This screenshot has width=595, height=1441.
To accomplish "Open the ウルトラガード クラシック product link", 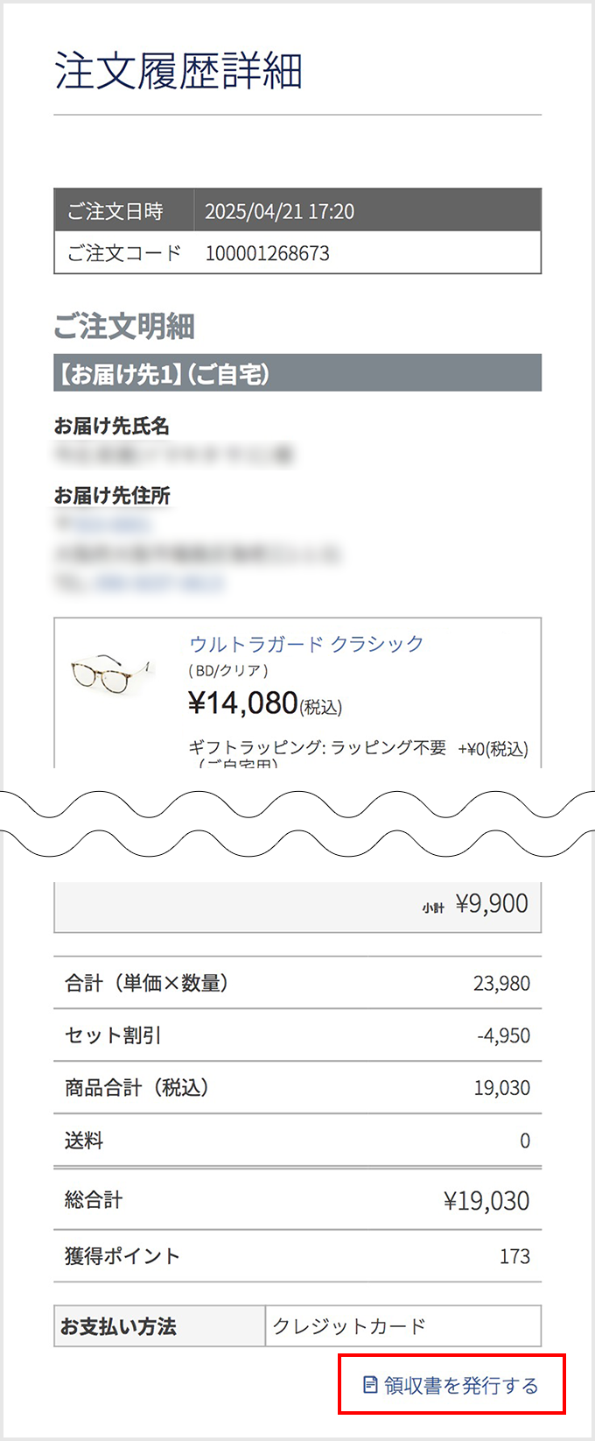I will (x=306, y=644).
